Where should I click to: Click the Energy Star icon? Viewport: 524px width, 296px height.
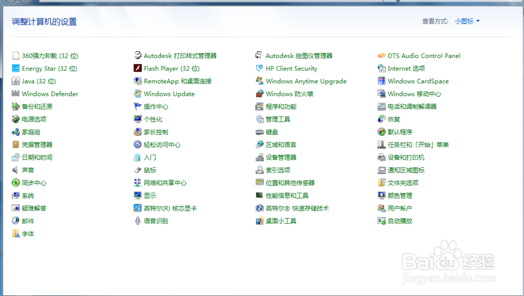coord(15,68)
